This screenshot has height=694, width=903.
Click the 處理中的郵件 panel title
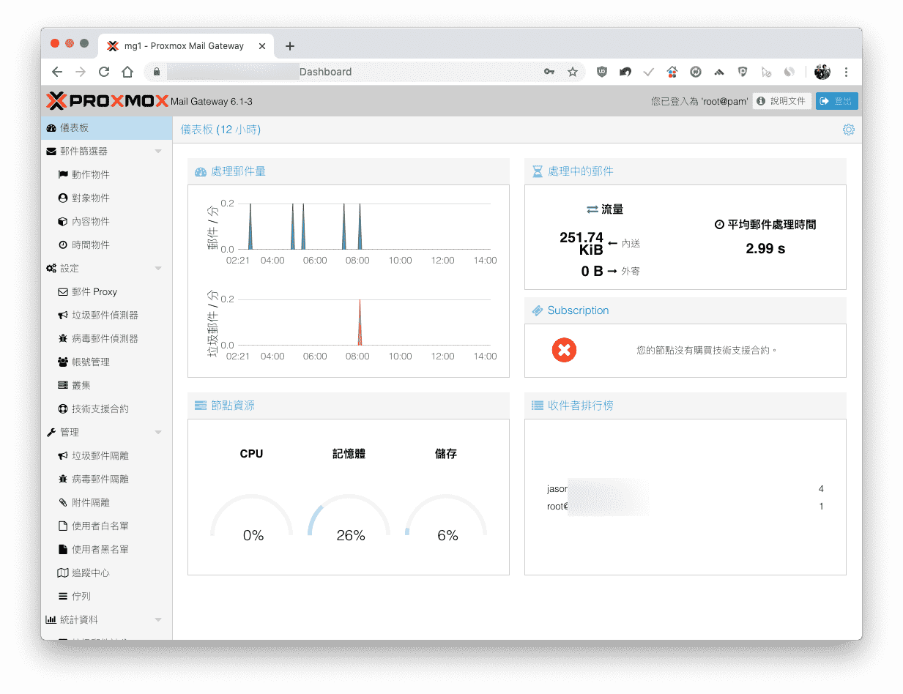[x=581, y=171]
